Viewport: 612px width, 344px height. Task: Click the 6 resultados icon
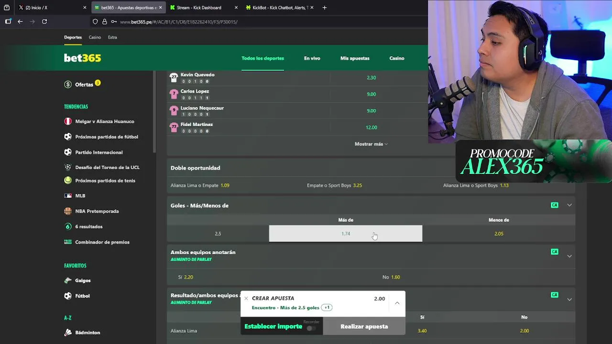click(x=68, y=226)
